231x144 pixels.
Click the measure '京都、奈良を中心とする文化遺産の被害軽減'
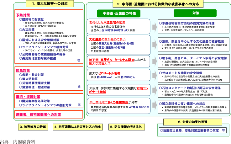[192, 41]
